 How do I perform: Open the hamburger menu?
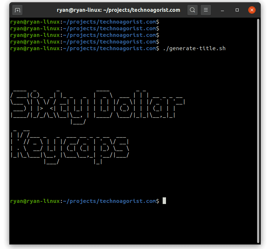pyautogui.click(x=206, y=10)
